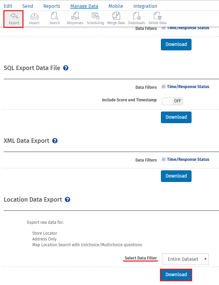Open the Entire Dataset filter dropdown
Screen dimensions: 219x285
(x=185, y=259)
